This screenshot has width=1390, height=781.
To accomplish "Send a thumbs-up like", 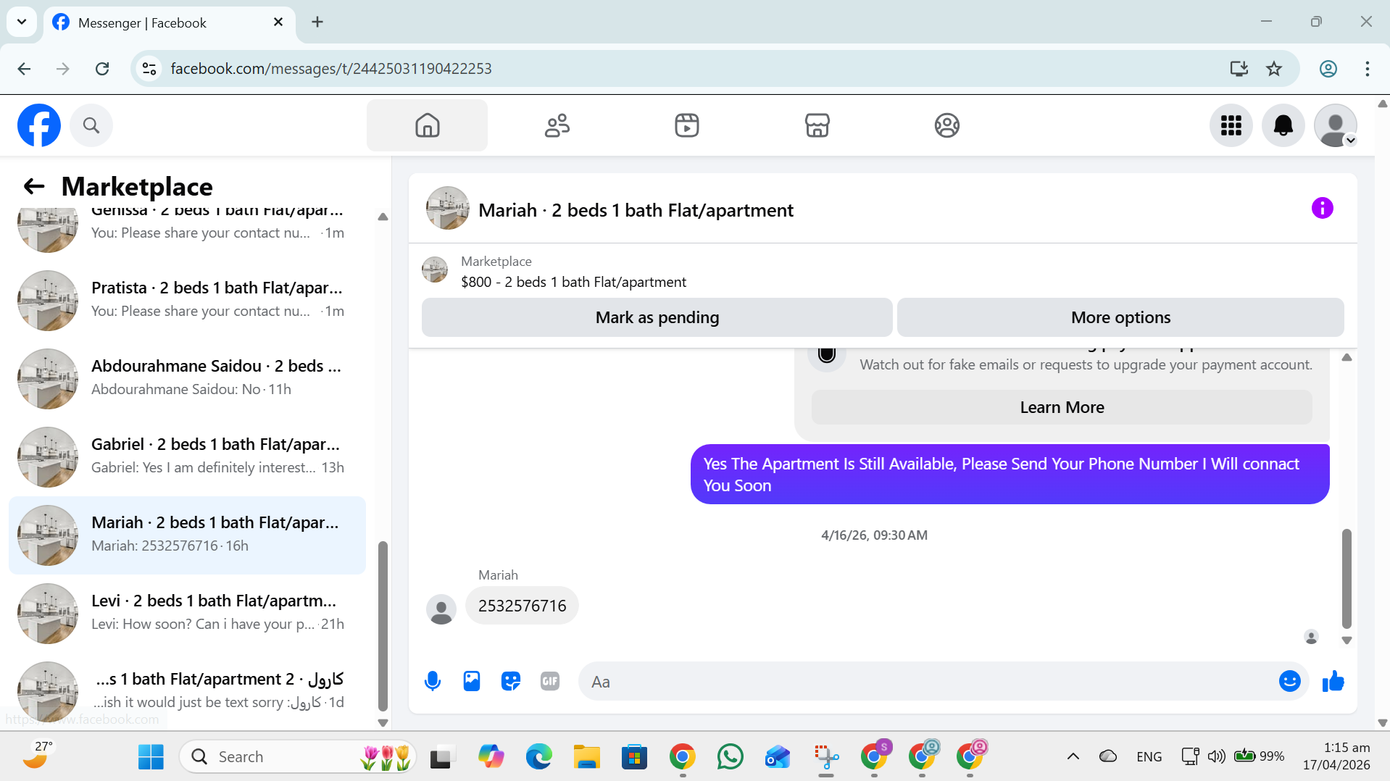I will 1333,681.
